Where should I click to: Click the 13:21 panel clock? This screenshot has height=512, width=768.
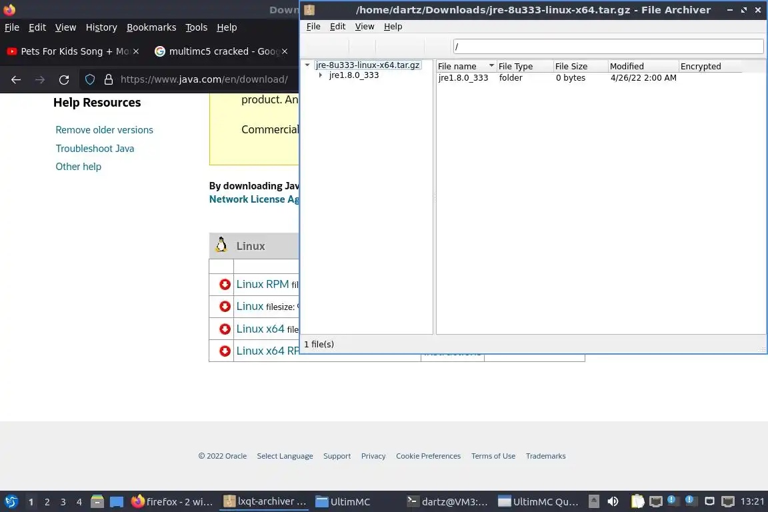tap(752, 501)
